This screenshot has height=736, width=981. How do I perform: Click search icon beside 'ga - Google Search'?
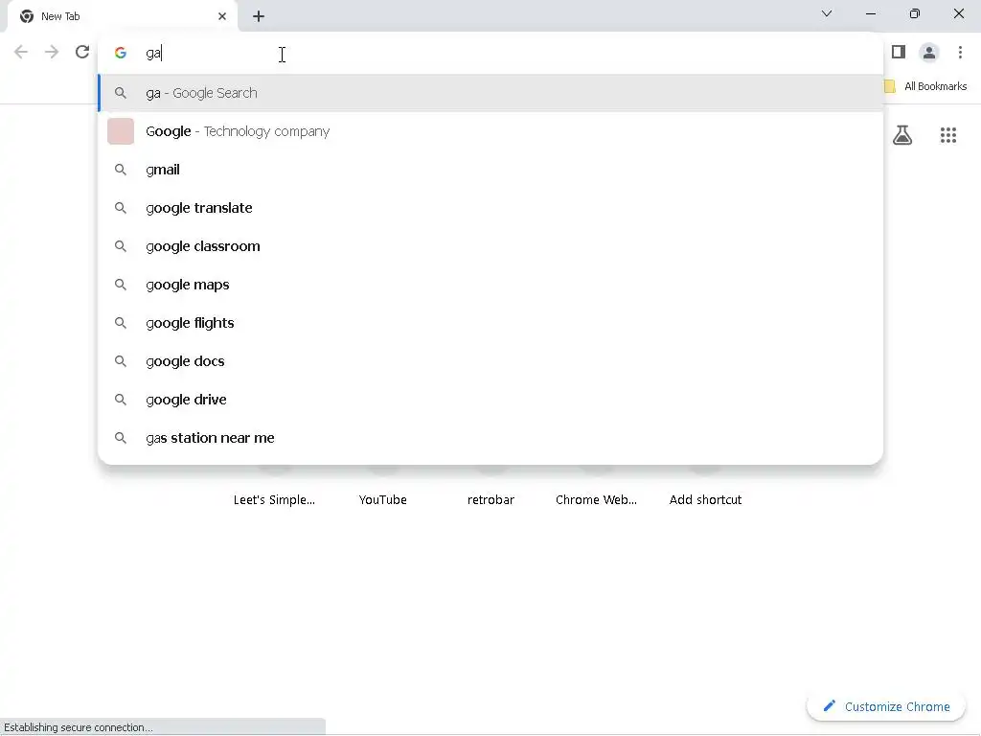(x=121, y=93)
